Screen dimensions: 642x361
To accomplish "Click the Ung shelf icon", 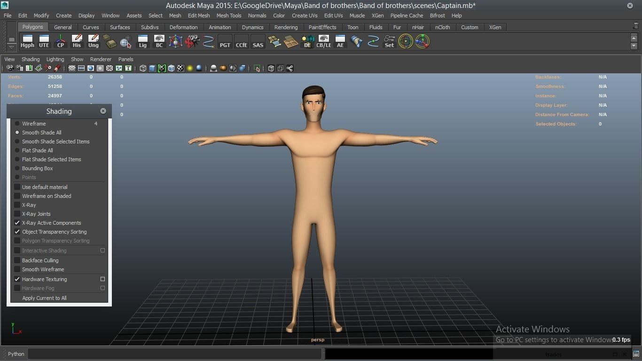I will click(93, 41).
